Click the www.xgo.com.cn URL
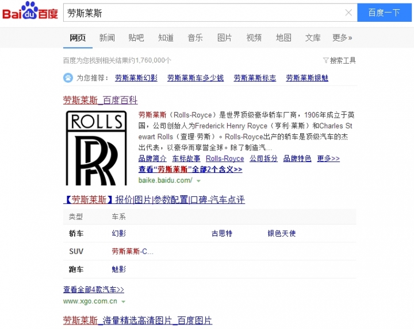 pyautogui.click(x=90, y=301)
